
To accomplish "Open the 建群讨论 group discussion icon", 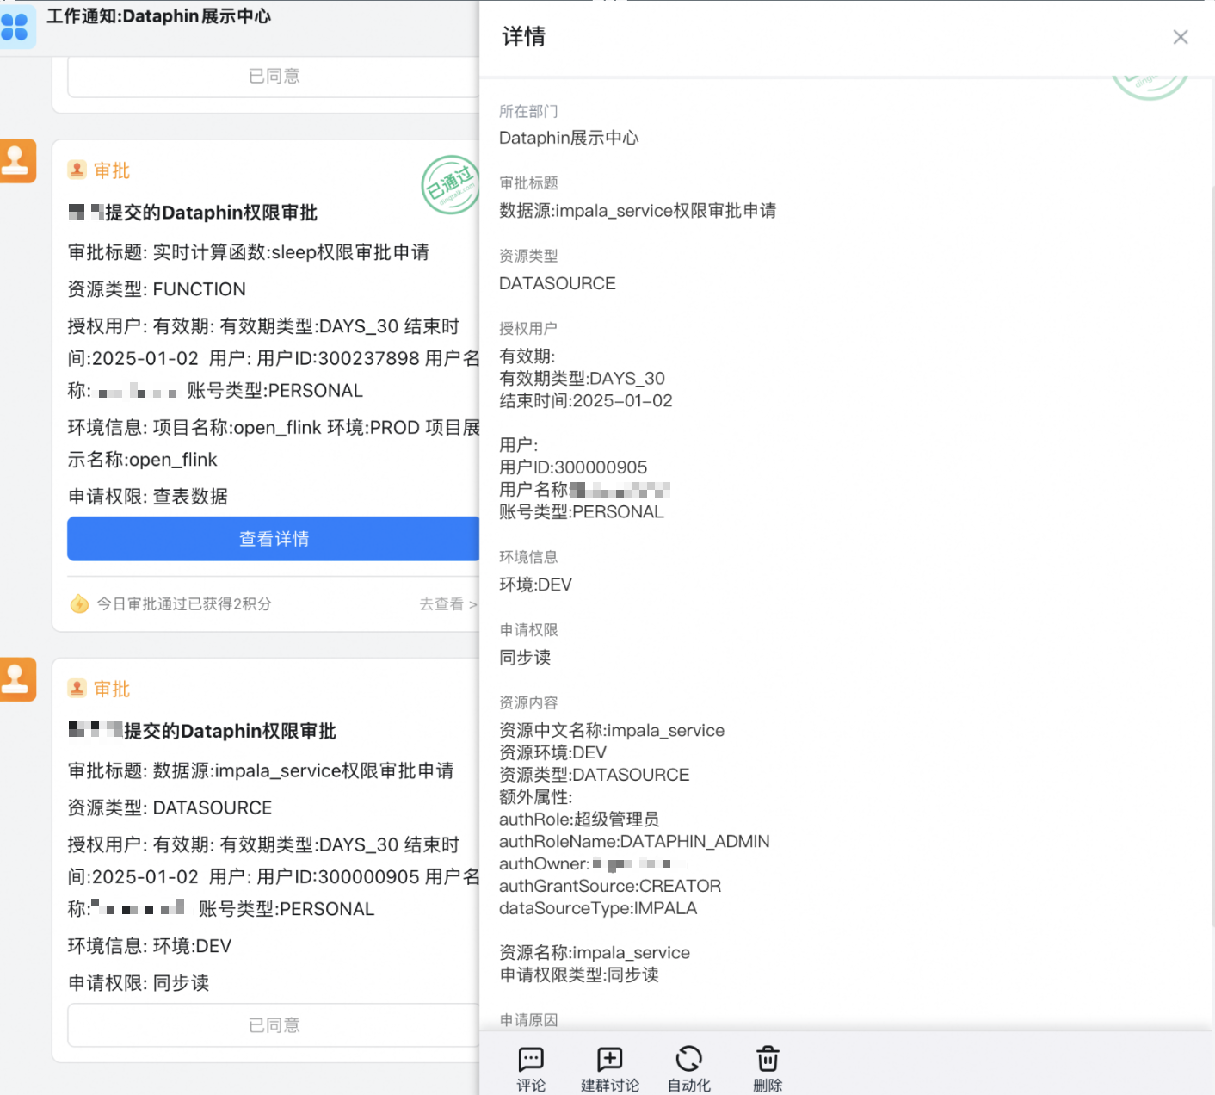I will click(x=610, y=1059).
